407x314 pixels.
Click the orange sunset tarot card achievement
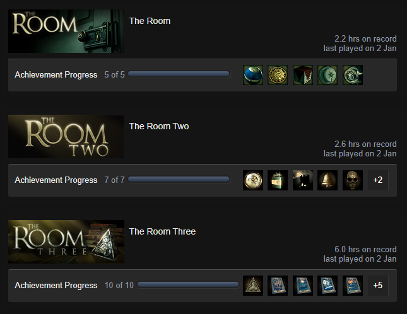353,286
